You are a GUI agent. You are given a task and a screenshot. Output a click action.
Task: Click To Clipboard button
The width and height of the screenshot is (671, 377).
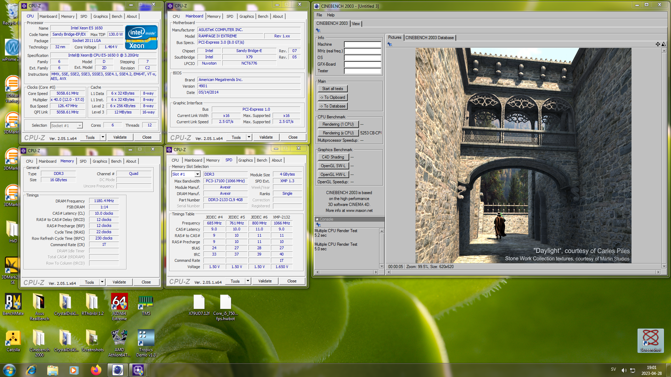(332, 97)
